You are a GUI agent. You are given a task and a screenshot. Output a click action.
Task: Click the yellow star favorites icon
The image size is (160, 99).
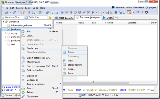coord(50,17)
